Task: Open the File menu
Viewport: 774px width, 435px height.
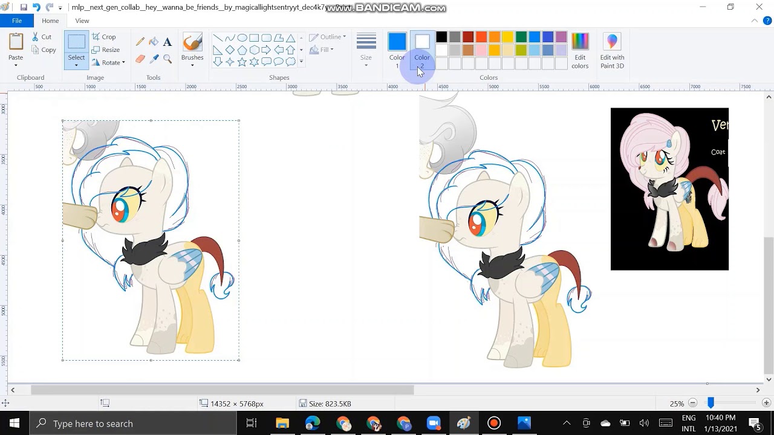Action: tap(17, 21)
